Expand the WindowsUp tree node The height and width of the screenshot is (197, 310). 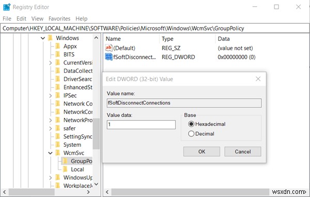coord(51,178)
